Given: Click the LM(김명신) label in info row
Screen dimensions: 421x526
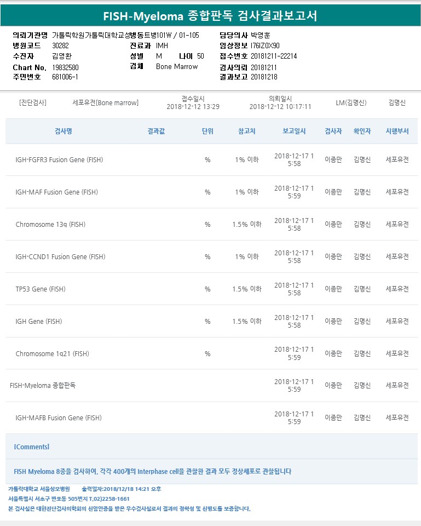Looking at the screenshot, I should pyautogui.click(x=351, y=102).
